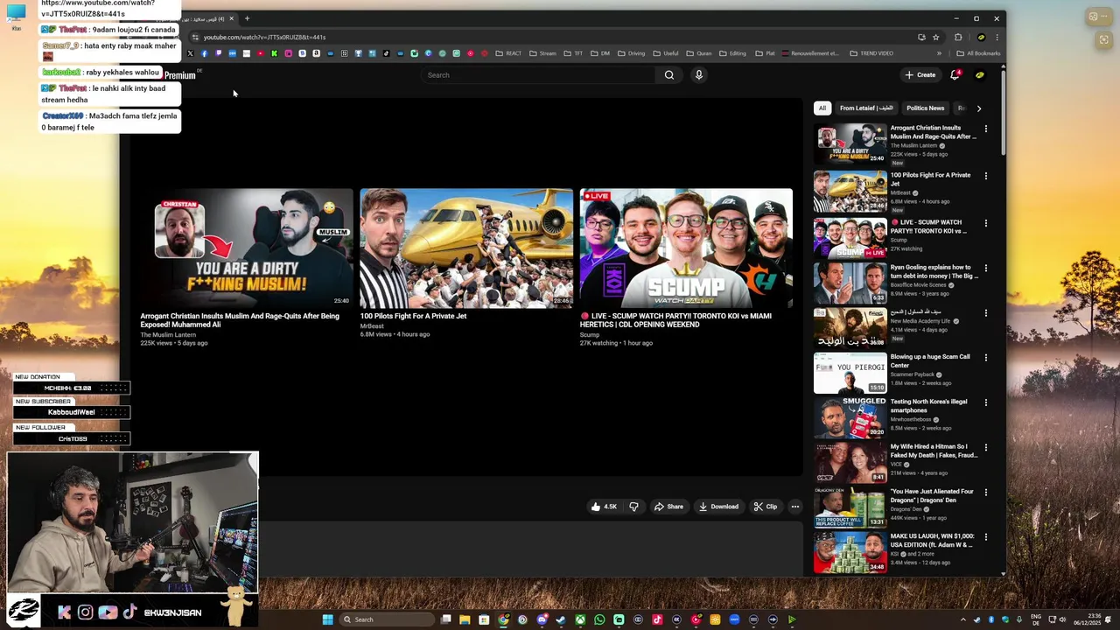Click the microphone voice search icon
The width and height of the screenshot is (1120, 630).
(698, 75)
